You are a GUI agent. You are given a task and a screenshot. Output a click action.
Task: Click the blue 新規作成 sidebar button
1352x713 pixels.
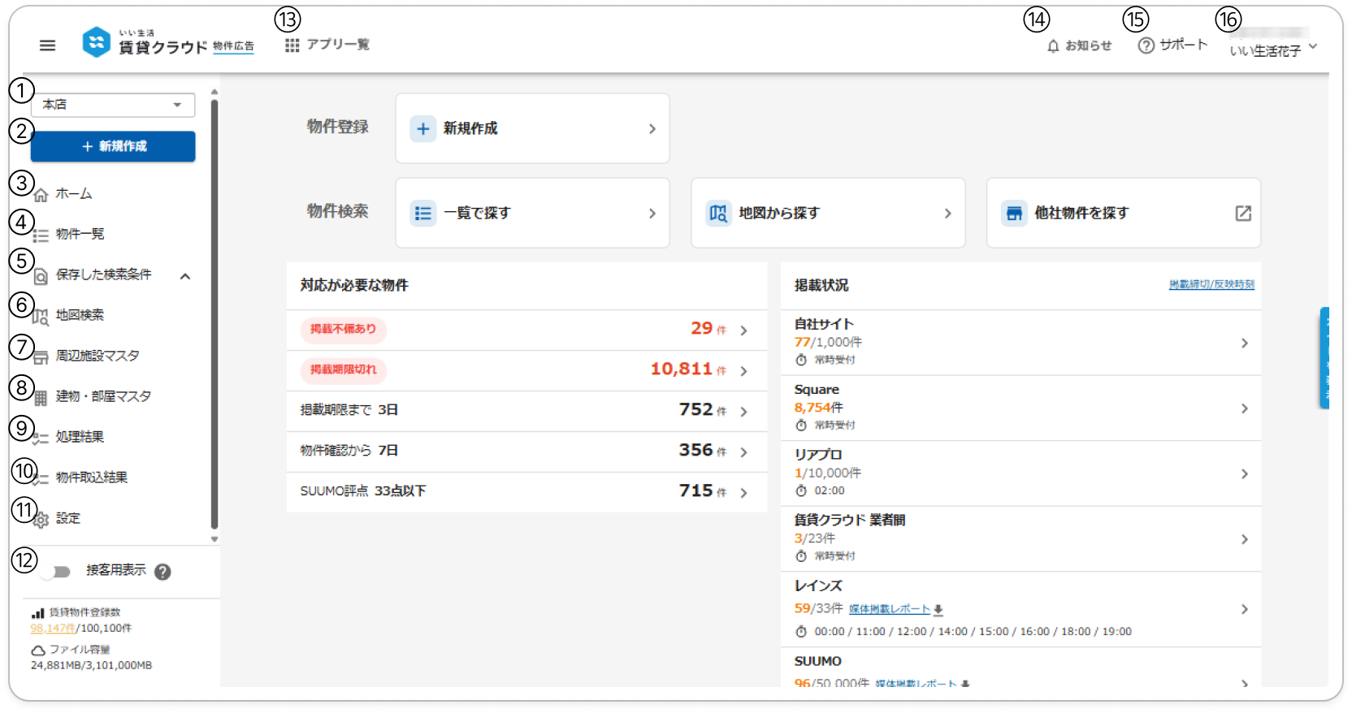point(113,146)
